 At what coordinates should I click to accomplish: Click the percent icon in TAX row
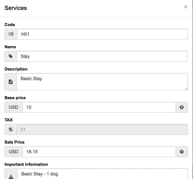coord(11,129)
